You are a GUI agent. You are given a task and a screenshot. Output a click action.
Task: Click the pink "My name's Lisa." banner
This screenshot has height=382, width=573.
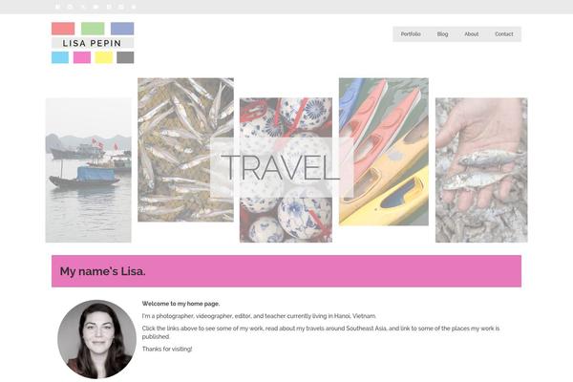click(286, 271)
